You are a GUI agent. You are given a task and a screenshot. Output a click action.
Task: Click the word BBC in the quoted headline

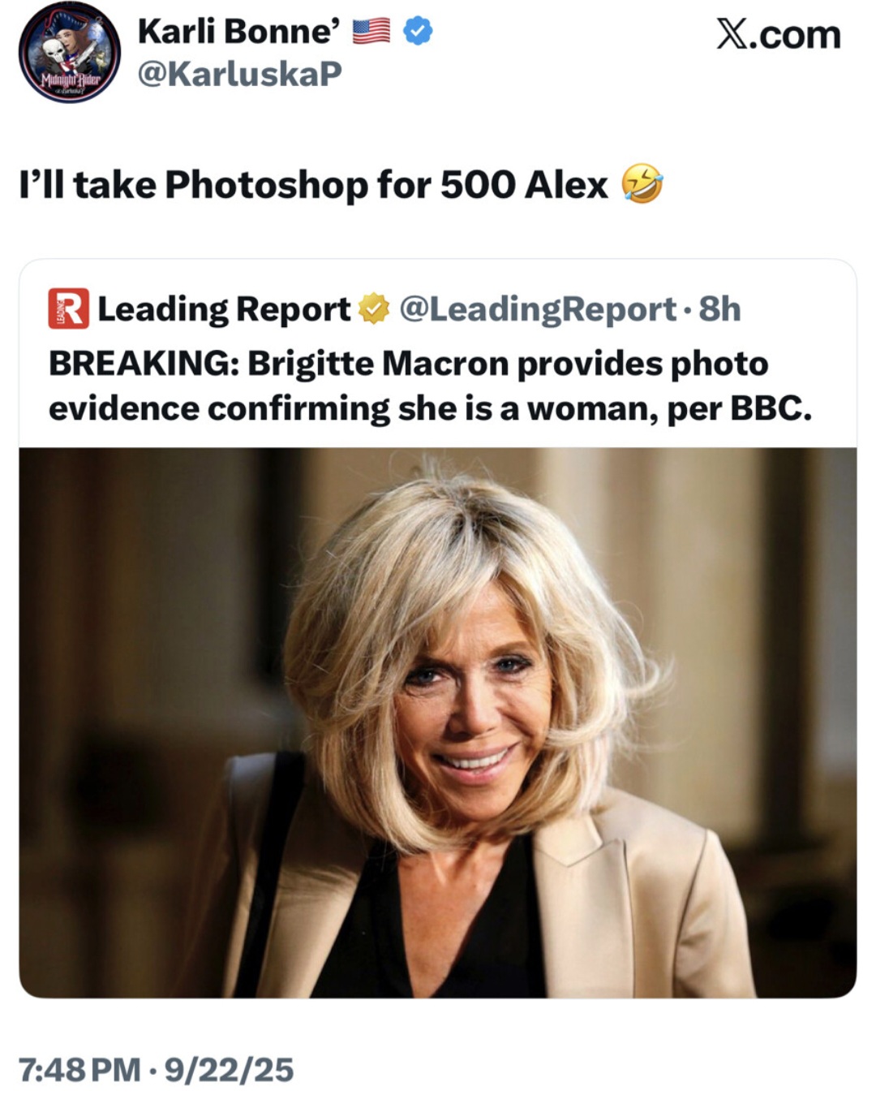[770, 408]
